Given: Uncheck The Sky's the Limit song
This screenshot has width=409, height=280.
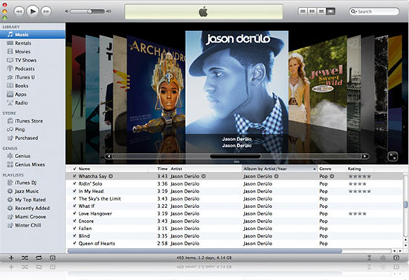Looking at the screenshot, I should tap(74, 199).
